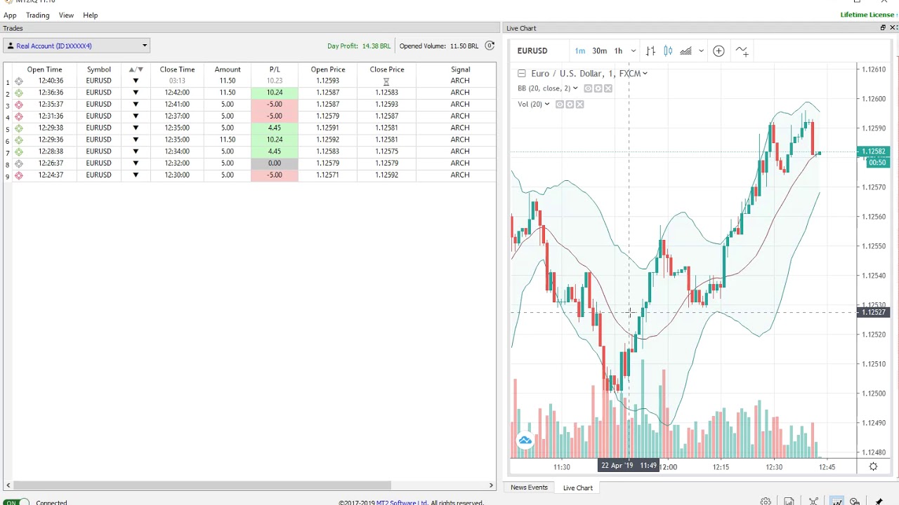Expand the Euro / U.S. Dollar legend dropdown
Viewport: 899px width, 505px height.
click(645, 74)
